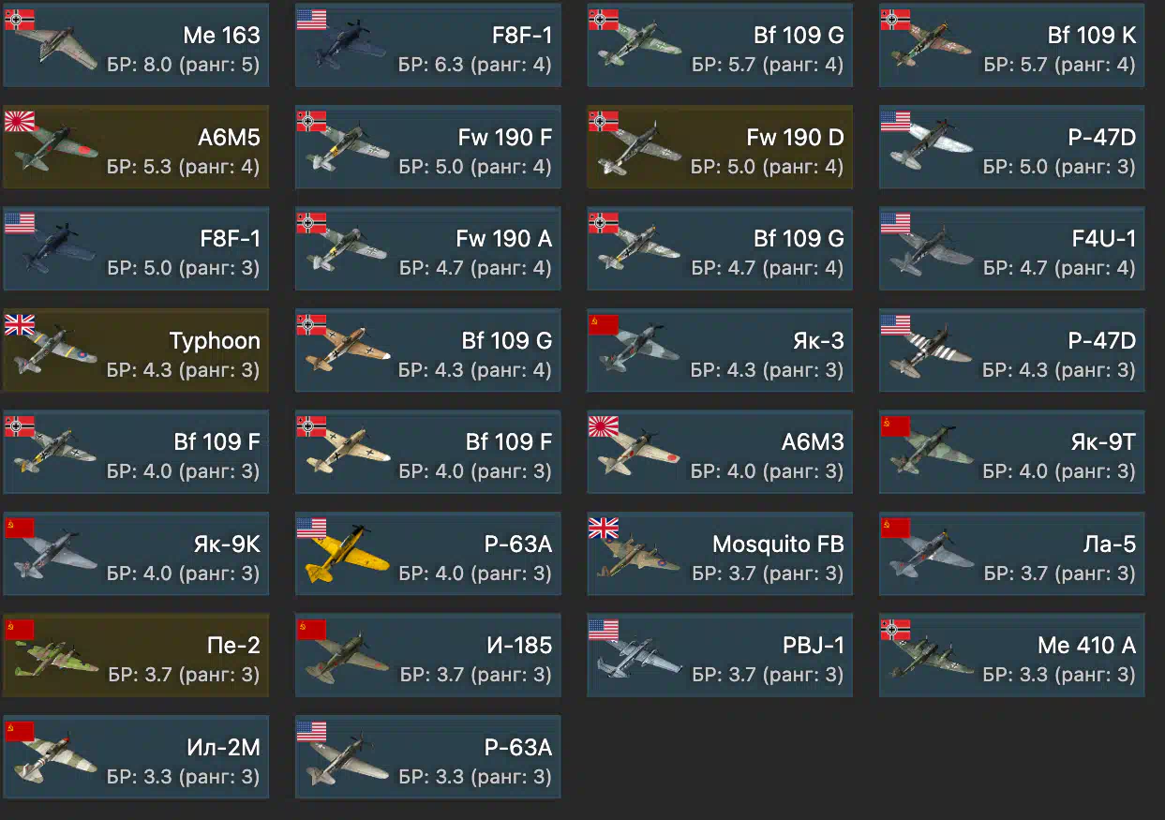
Task: Choose the F4U-1 vehicle card
Action: [1011, 248]
